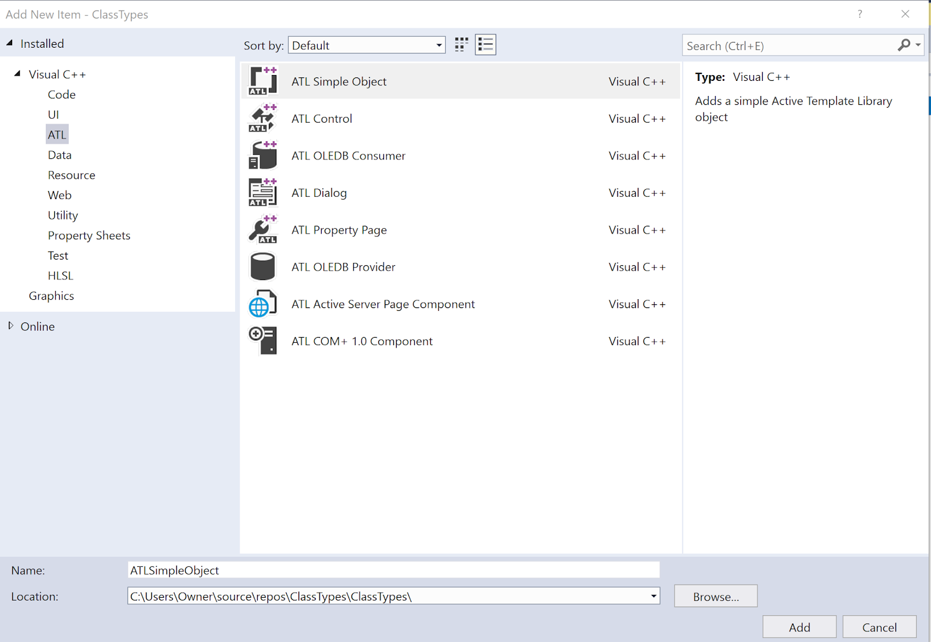Choose the ATL OLEDB Consumer icon
The height and width of the screenshot is (642, 931).
[x=262, y=155]
